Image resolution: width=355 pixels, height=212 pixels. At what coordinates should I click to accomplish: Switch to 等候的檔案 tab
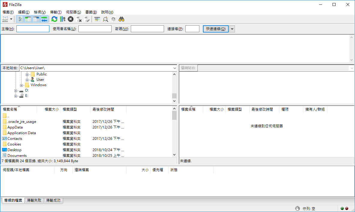[13, 200]
